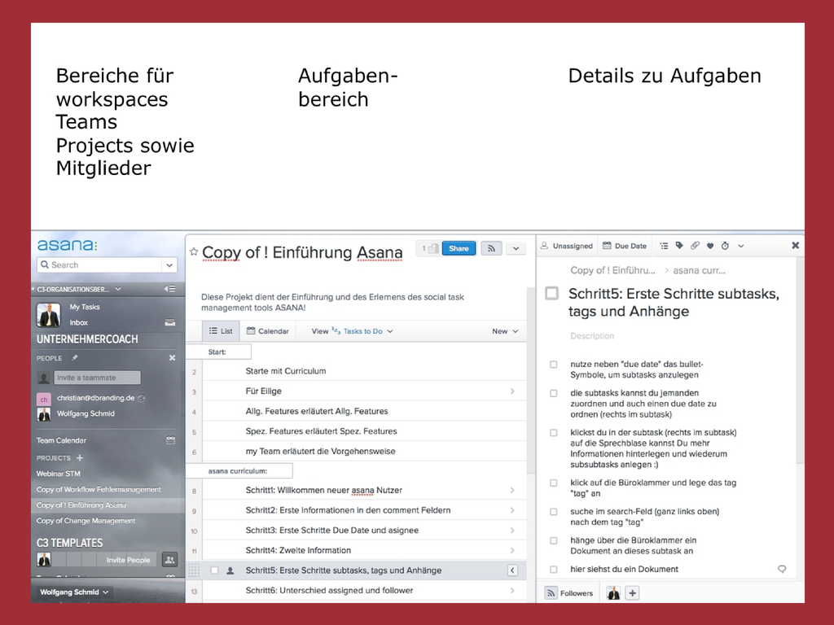Click the asana logo
The width and height of the screenshot is (834, 625).
pyautogui.click(x=67, y=245)
